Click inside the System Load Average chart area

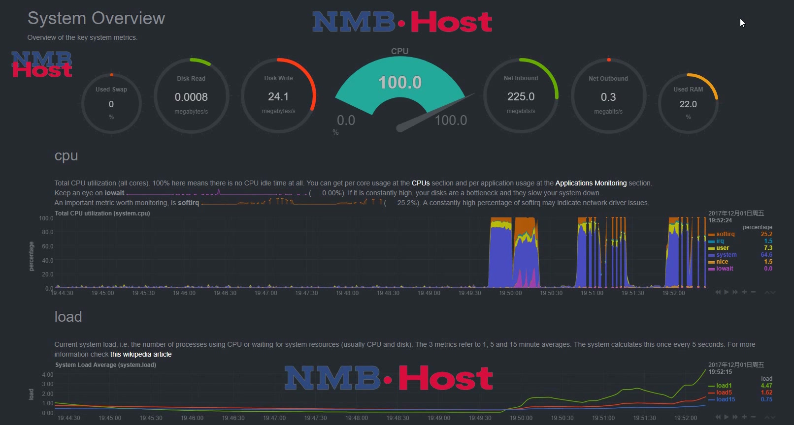point(379,391)
